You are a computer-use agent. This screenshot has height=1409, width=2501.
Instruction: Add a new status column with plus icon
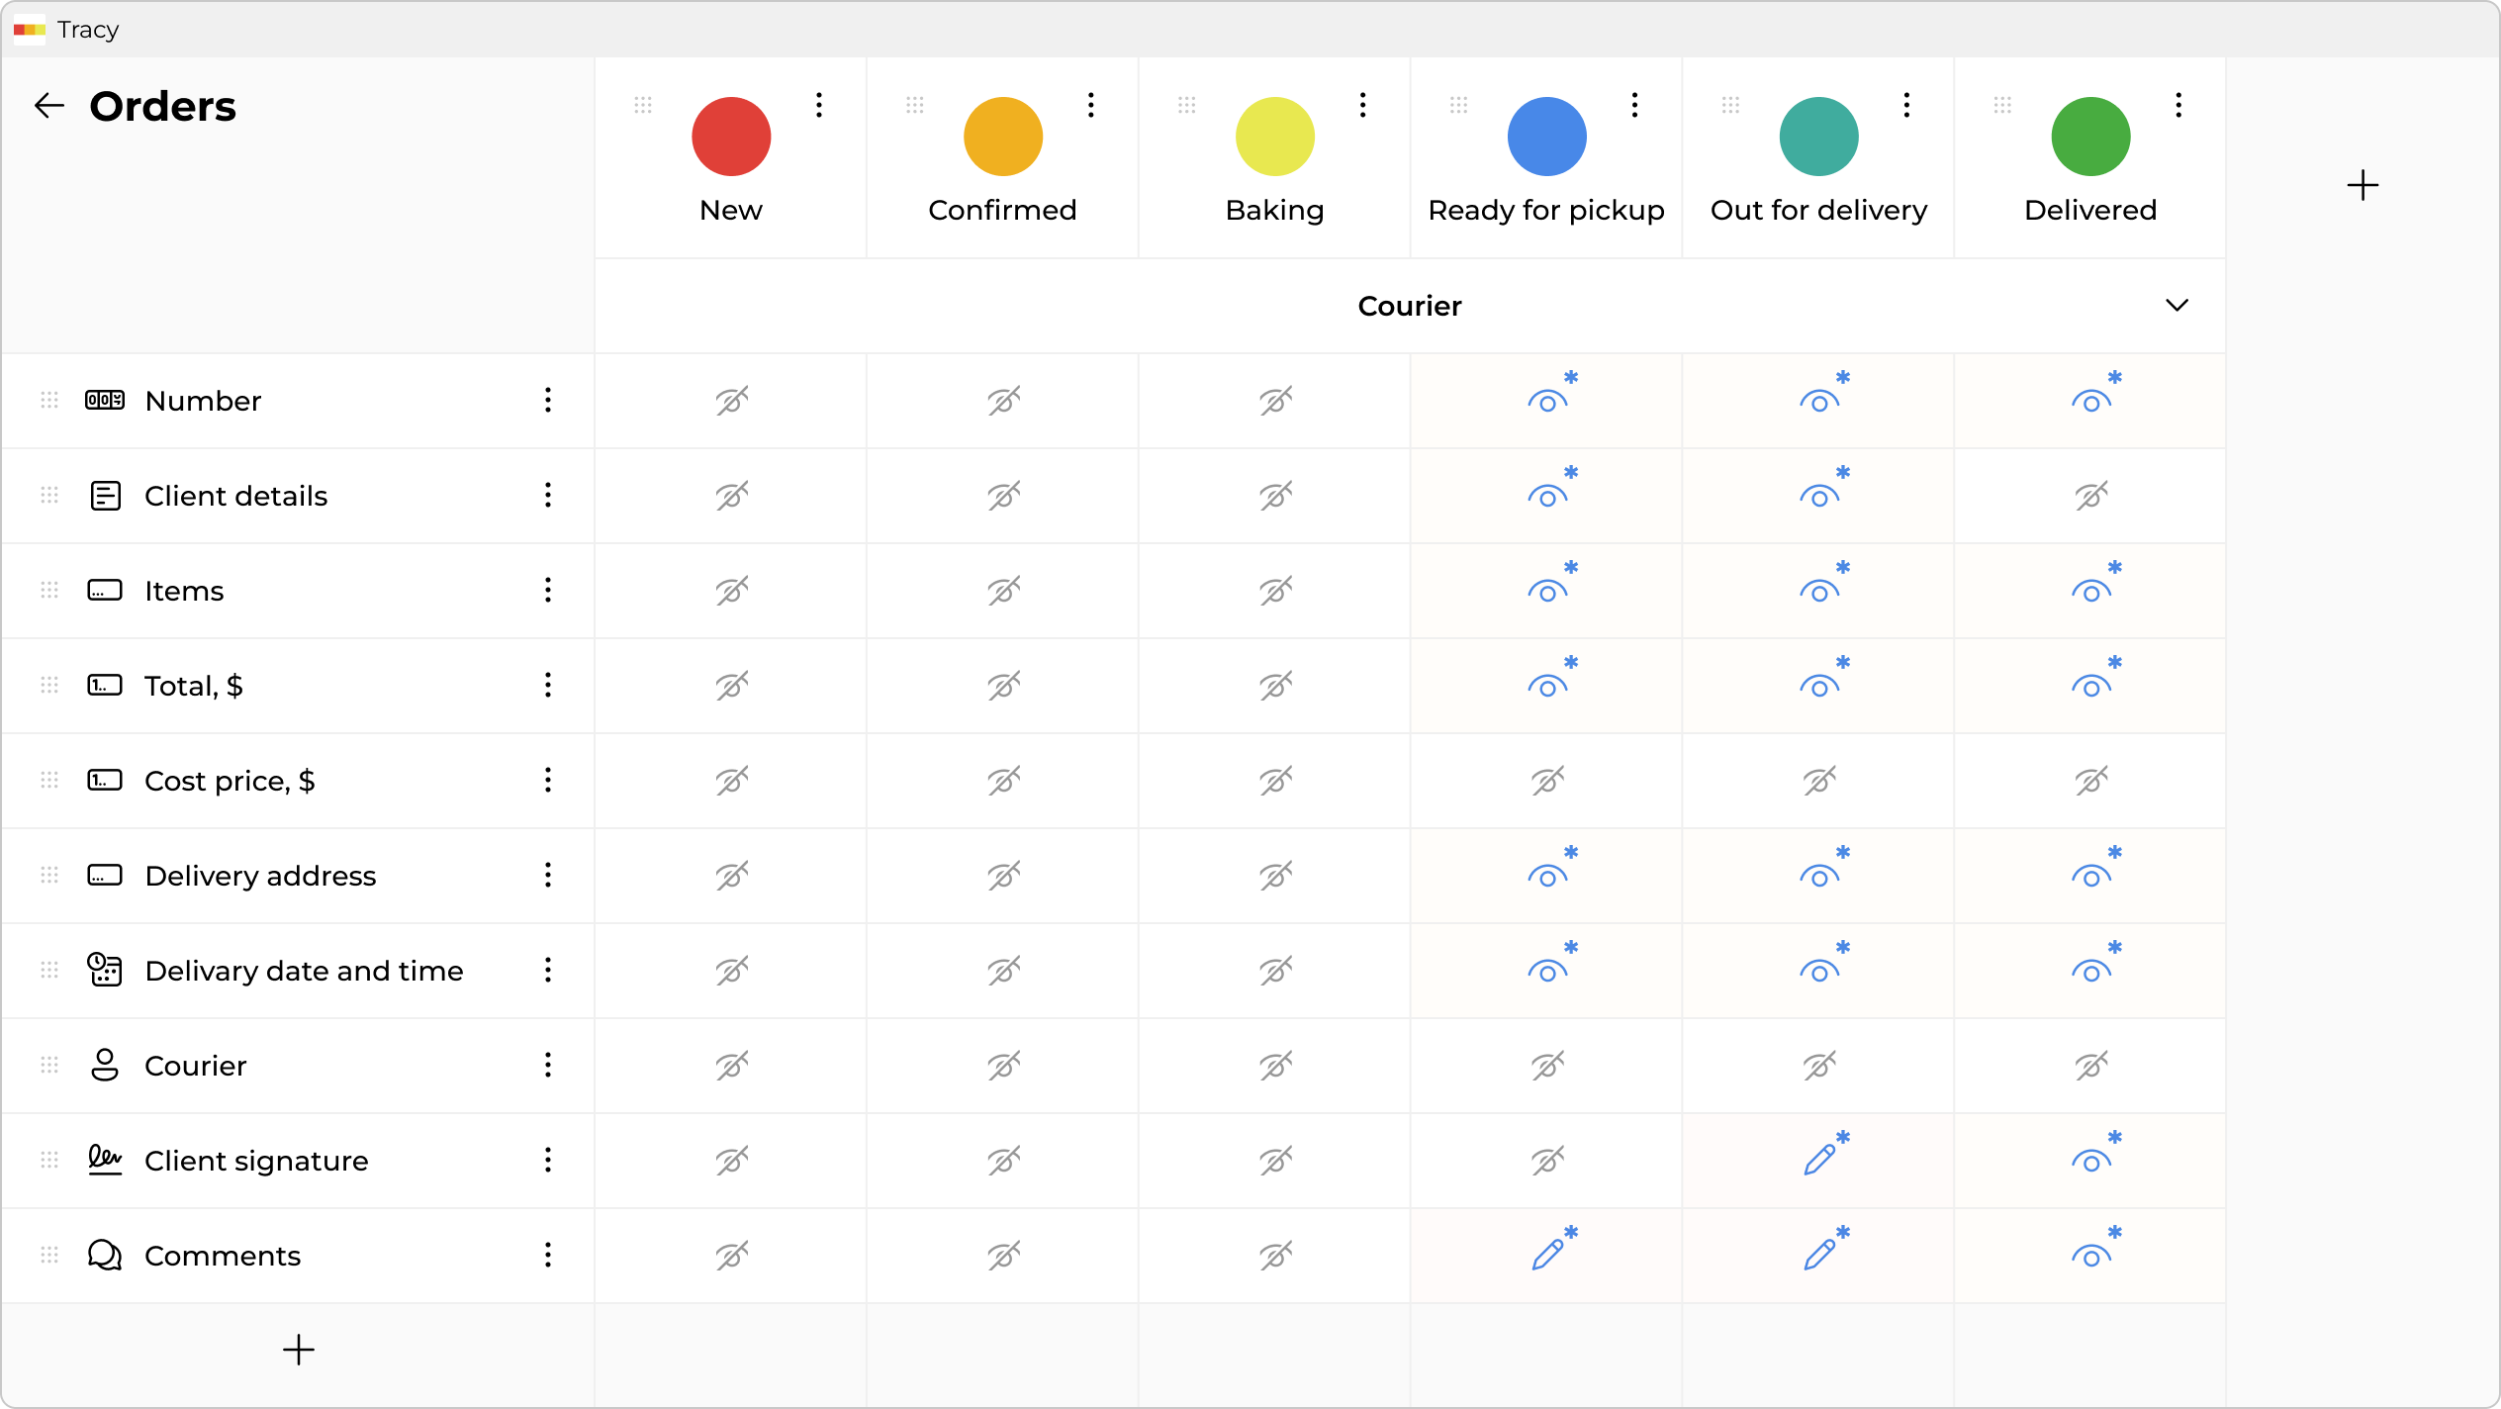tap(2362, 185)
